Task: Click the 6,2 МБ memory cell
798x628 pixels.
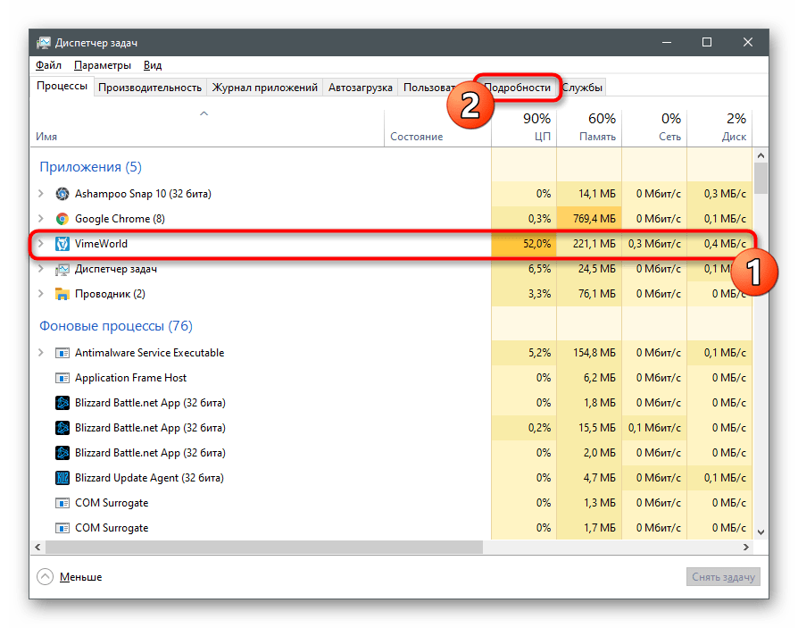Action: click(589, 378)
